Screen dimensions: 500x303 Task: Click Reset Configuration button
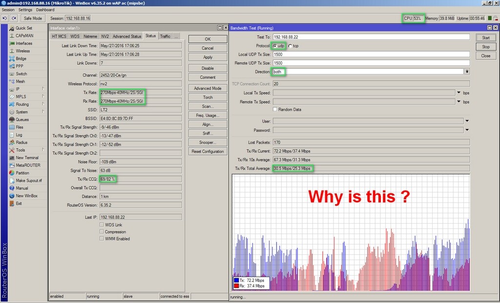click(x=208, y=151)
